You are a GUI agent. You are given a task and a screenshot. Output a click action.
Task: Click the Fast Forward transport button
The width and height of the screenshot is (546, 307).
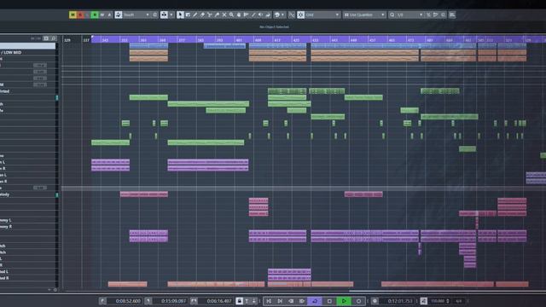click(302, 301)
